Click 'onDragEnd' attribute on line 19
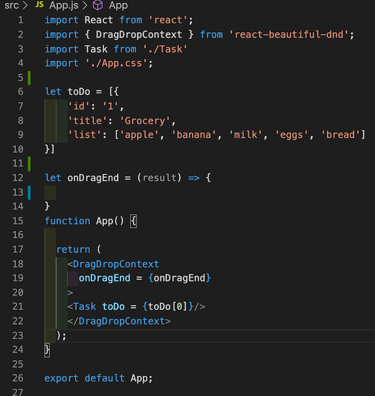The height and width of the screenshot is (396, 375). coord(105,278)
